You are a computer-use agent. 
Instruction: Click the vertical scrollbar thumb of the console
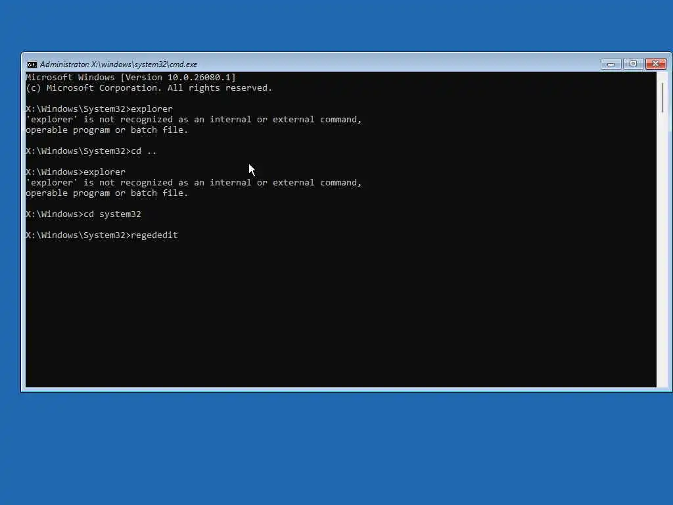(x=662, y=99)
